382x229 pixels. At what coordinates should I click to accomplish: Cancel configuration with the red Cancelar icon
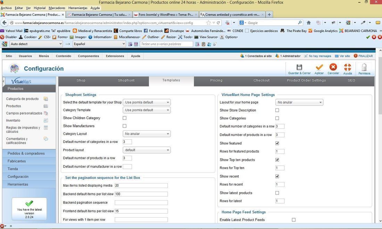[x=333, y=67]
